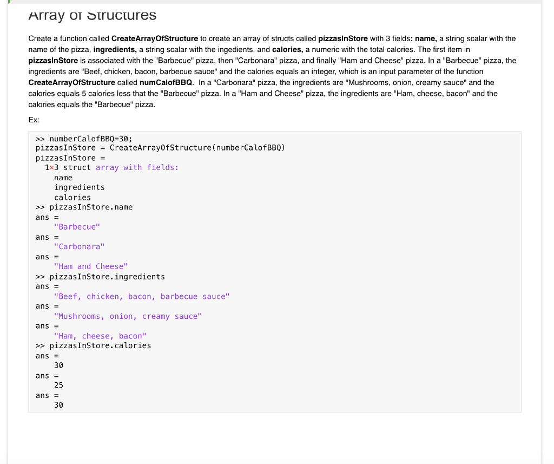This screenshot has width=554, height=464.
Task: Select the Ham and Cheese output string
Action: pos(90,266)
